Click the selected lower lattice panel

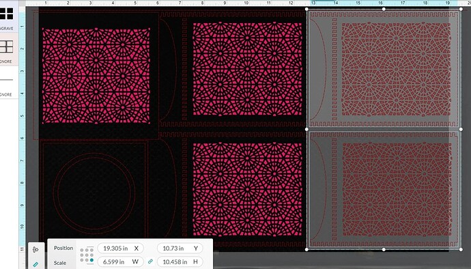pyautogui.click(x=397, y=189)
